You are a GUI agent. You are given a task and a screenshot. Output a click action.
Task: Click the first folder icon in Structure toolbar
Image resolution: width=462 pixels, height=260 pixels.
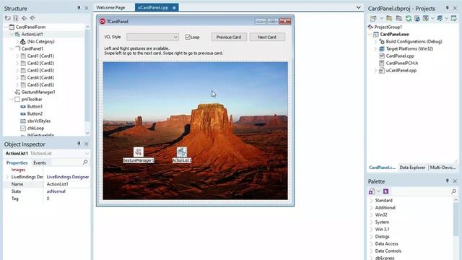click(8, 18)
